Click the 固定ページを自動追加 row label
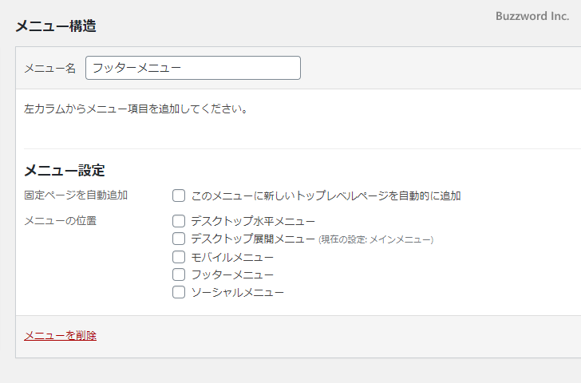This screenshot has height=383, width=581. [76, 195]
